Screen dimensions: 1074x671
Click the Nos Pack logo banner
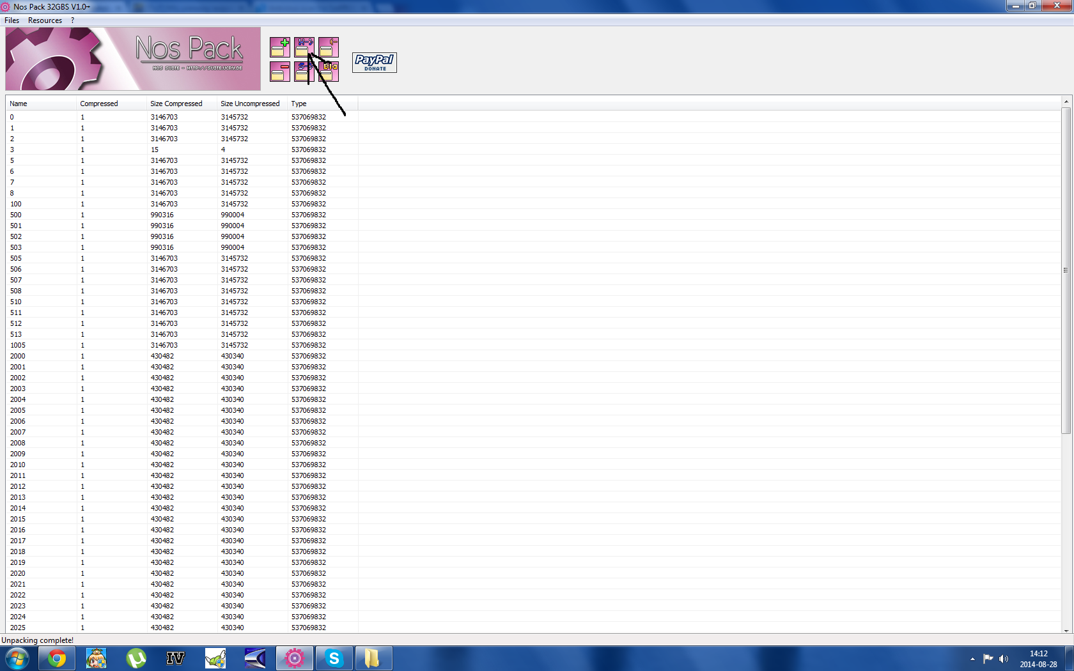133,59
